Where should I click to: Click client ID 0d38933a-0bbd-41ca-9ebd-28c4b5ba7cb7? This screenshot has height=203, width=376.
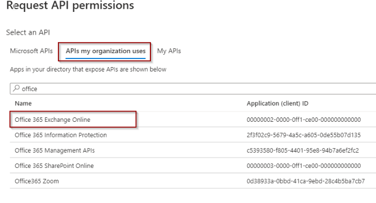pos(306,181)
